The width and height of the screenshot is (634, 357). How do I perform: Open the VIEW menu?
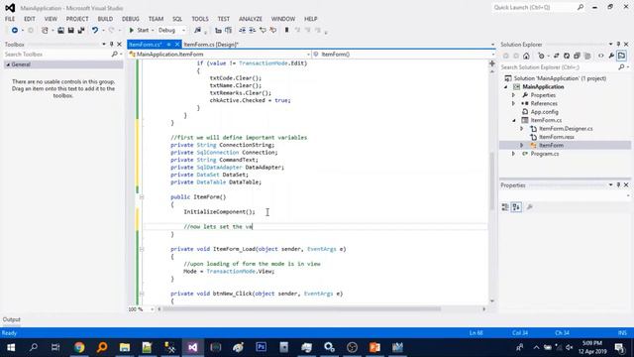(x=51, y=19)
